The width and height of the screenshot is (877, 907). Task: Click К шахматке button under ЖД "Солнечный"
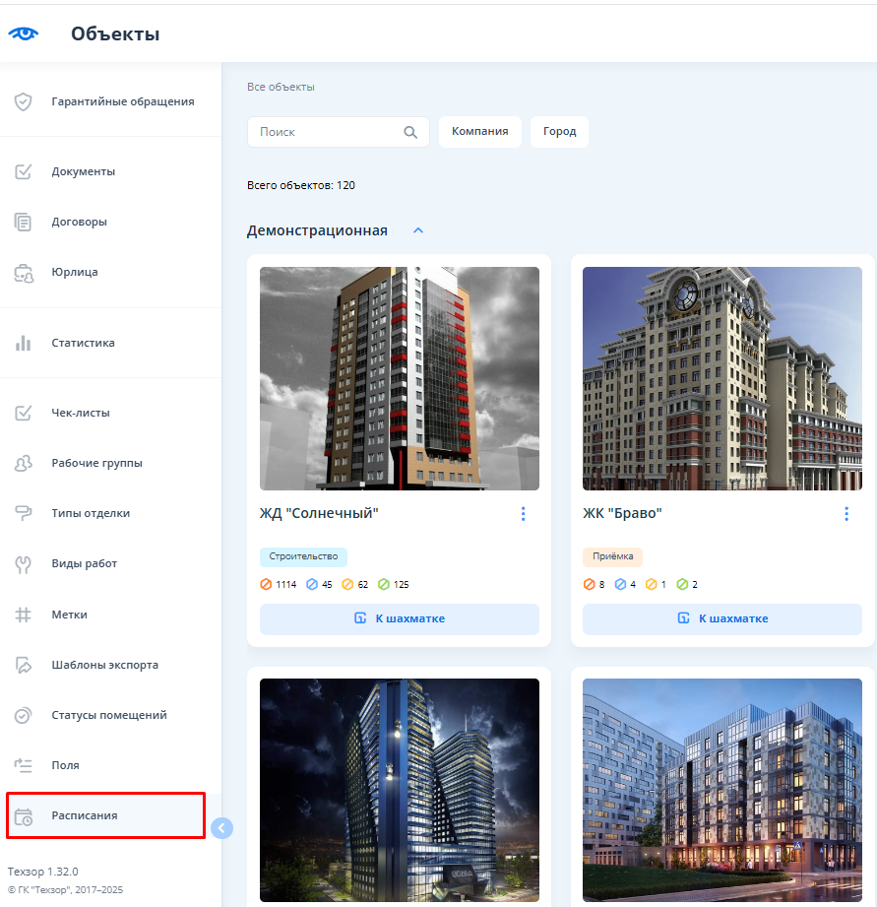399,618
